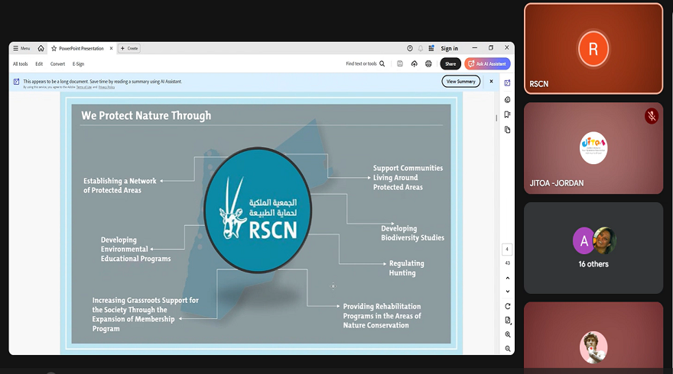Click 'Support Communities Living Around Protected Areas' text
Screen dimensions: 673x374
click(x=408, y=177)
